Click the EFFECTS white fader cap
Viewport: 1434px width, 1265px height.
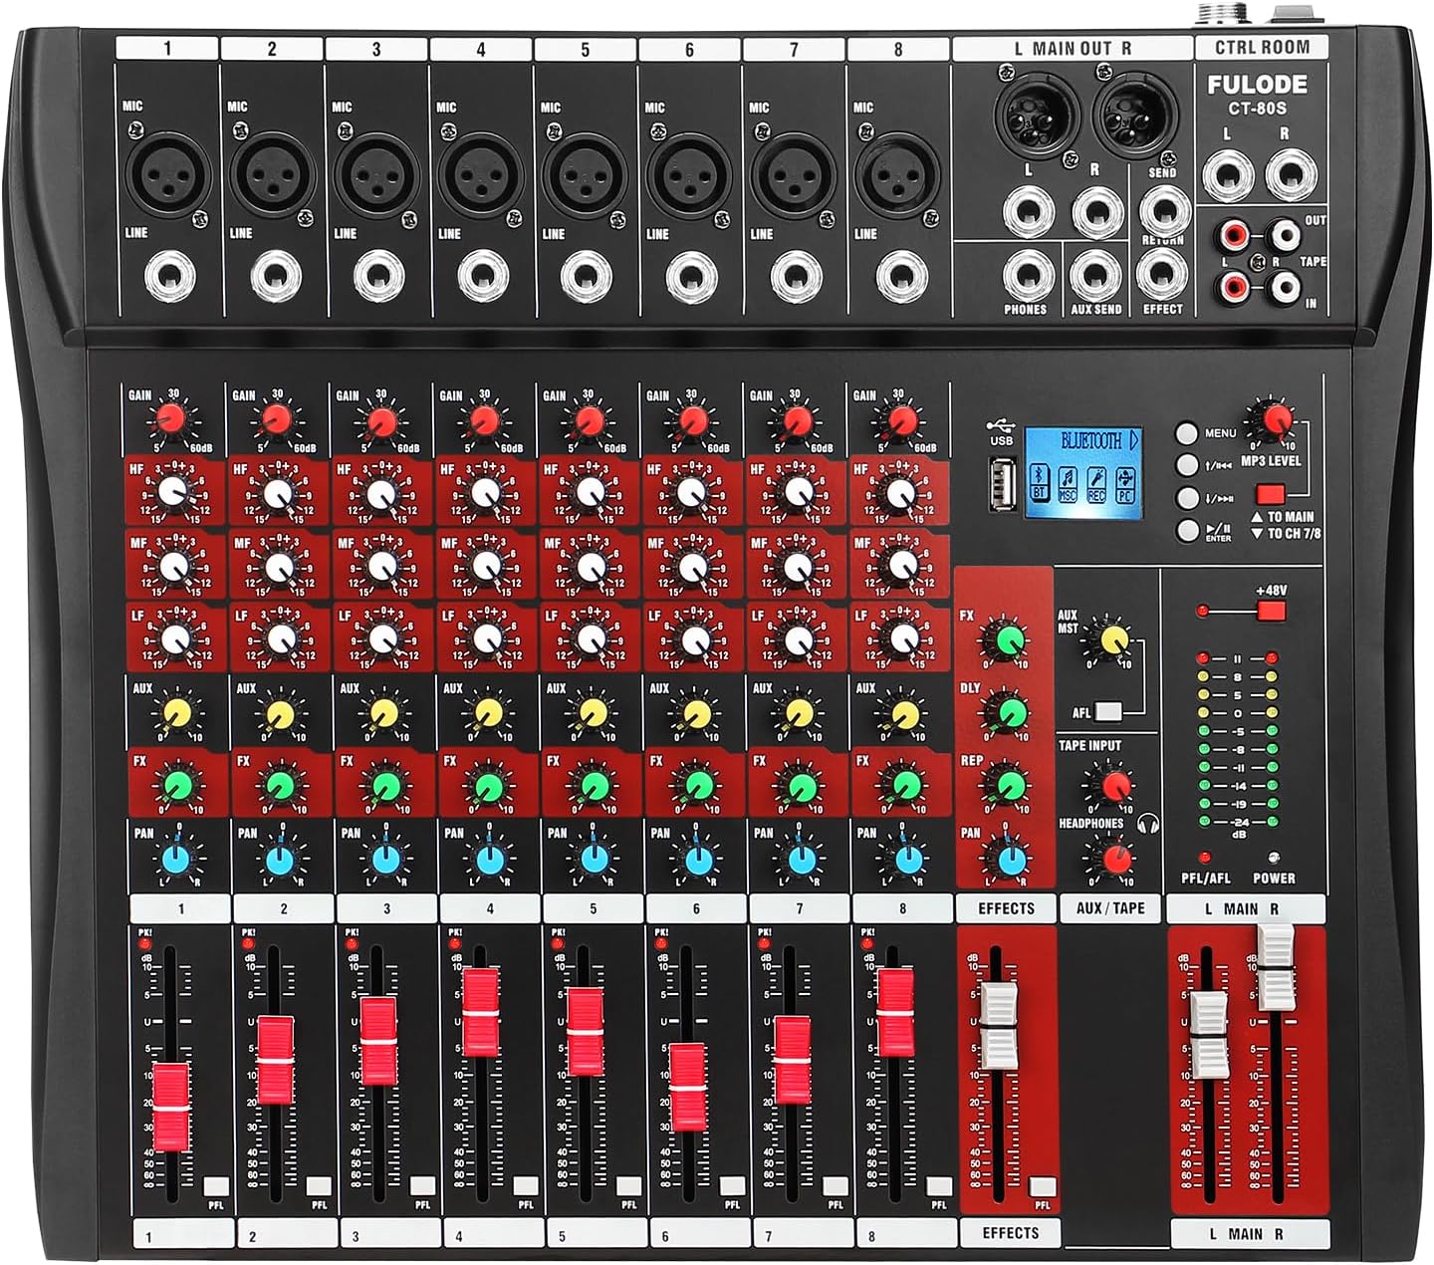[999, 1026]
